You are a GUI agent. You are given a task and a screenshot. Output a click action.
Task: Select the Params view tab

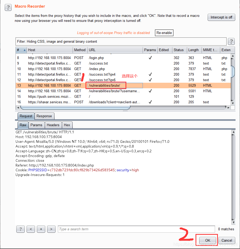[36, 125]
